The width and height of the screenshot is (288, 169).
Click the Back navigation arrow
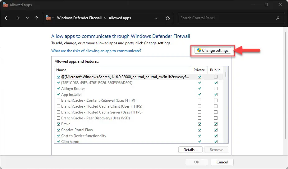[x=7, y=18]
